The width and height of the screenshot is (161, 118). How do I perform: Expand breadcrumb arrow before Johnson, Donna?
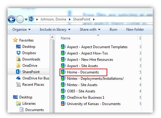[x=37, y=19]
